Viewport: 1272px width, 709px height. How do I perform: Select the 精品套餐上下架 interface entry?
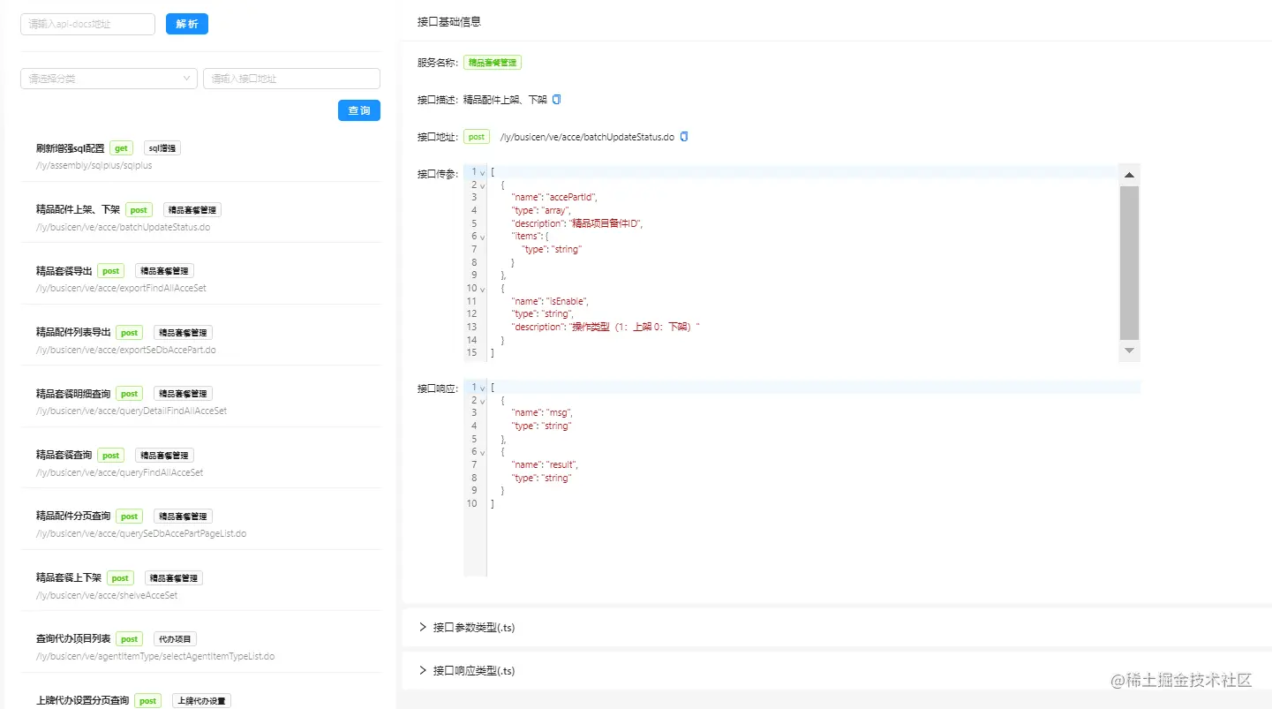[69, 577]
